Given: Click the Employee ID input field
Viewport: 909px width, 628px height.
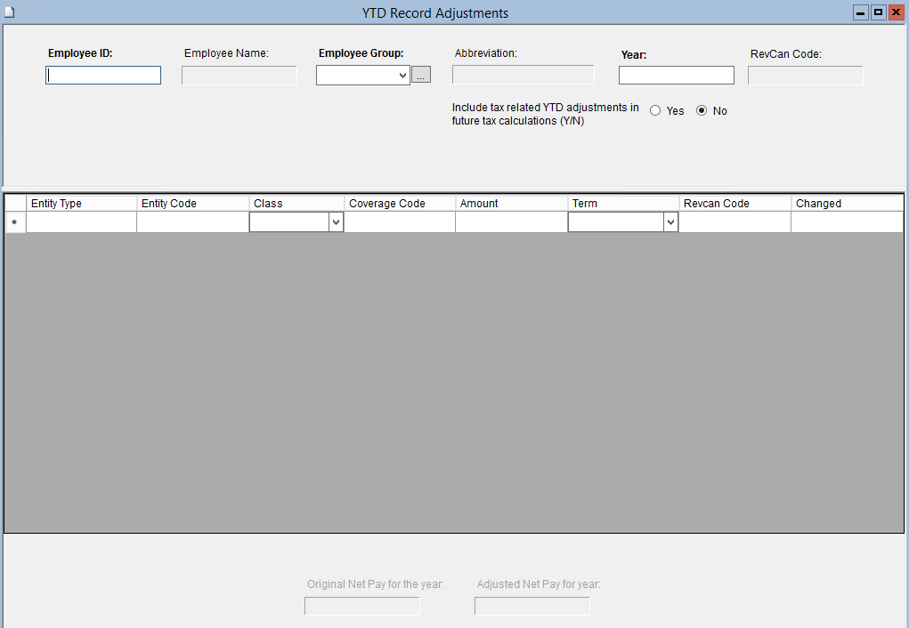Looking at the screenshot, I should pyautogui.click(x=103, y=76).
